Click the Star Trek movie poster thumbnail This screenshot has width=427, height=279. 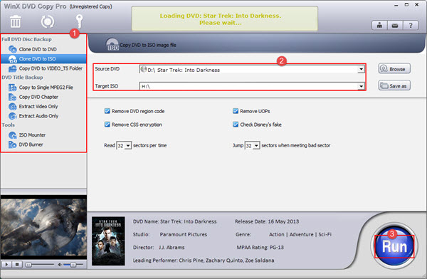pyautogui.click(x=108, y=241)
